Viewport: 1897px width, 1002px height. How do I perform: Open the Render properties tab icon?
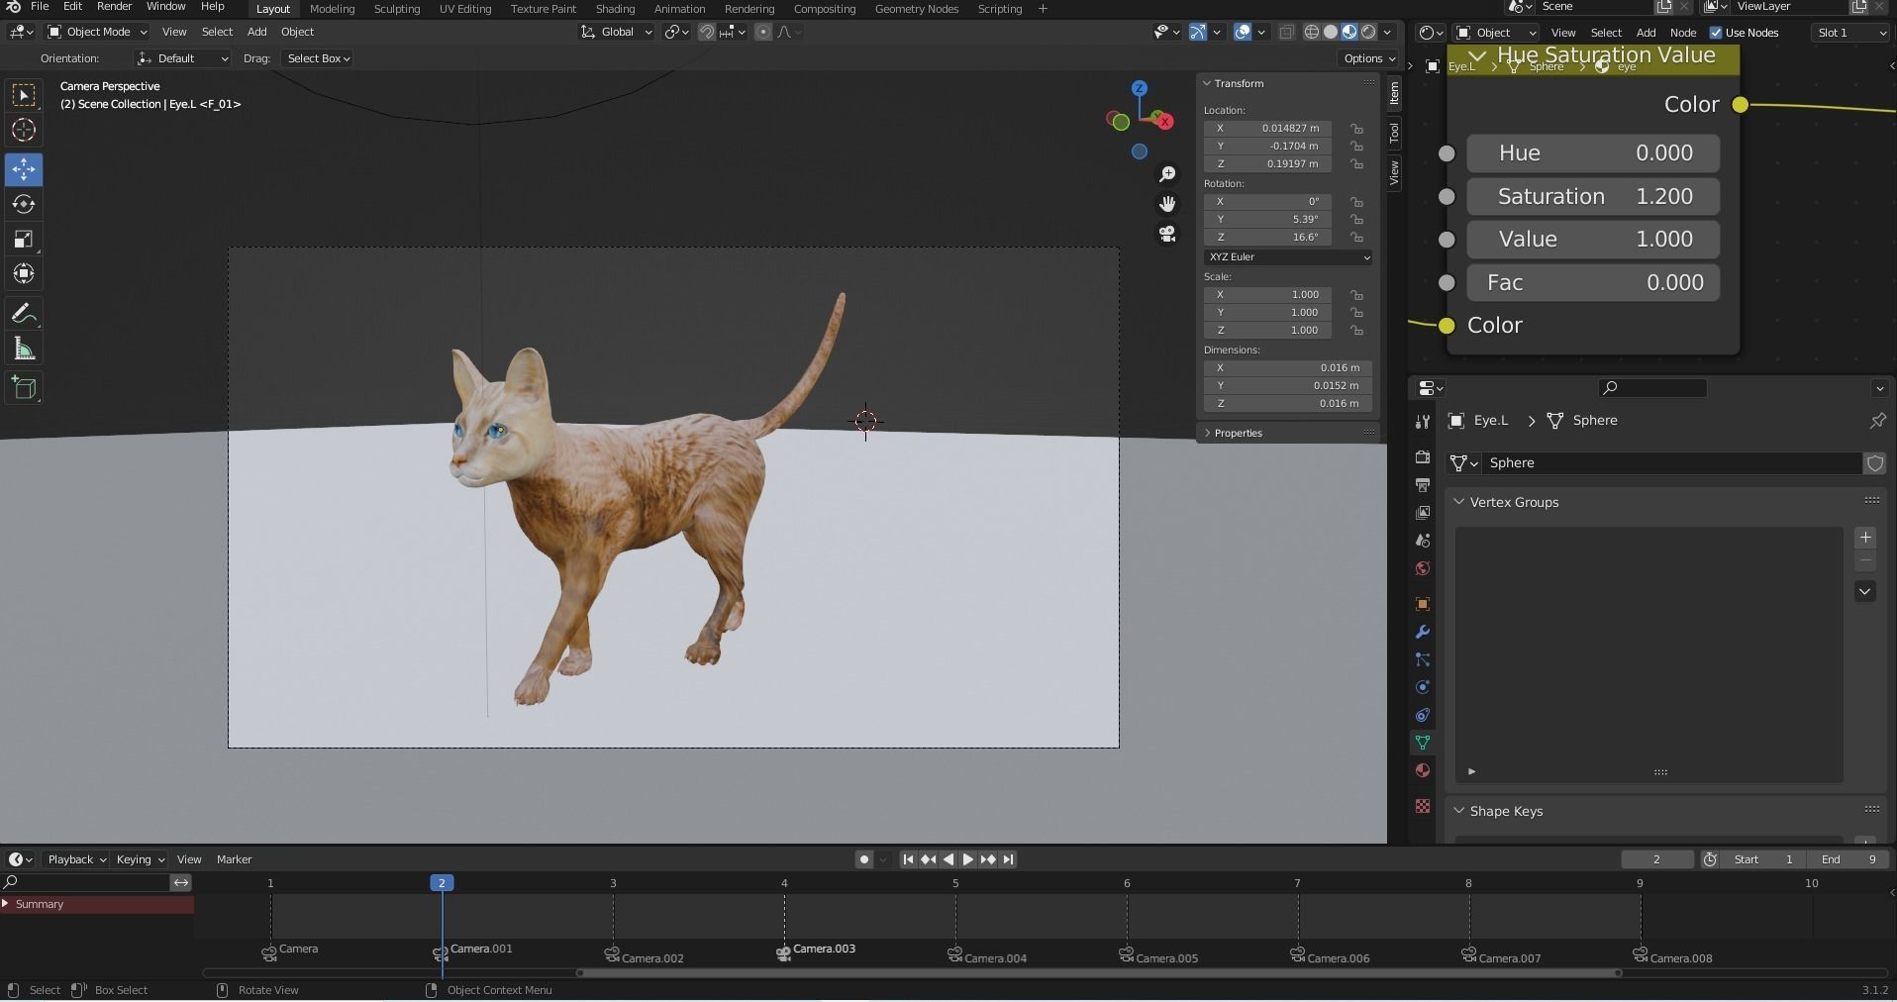click(x=1423, y=457)
